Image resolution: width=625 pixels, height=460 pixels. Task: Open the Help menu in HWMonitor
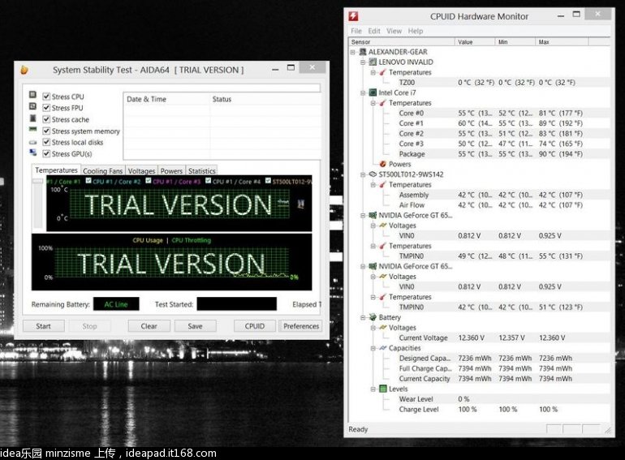pos(416,31)
